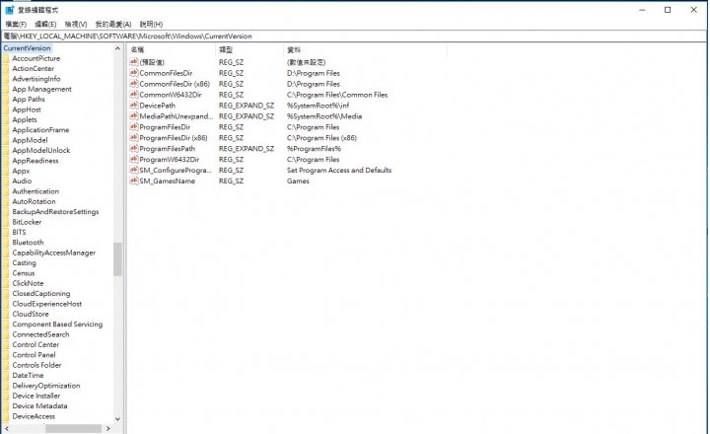
Task: Click the AppHost folder icon
Action: click(x=6, y=109)
